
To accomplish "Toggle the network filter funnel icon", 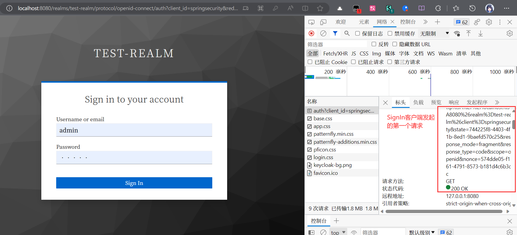I will tap(335, 33).
